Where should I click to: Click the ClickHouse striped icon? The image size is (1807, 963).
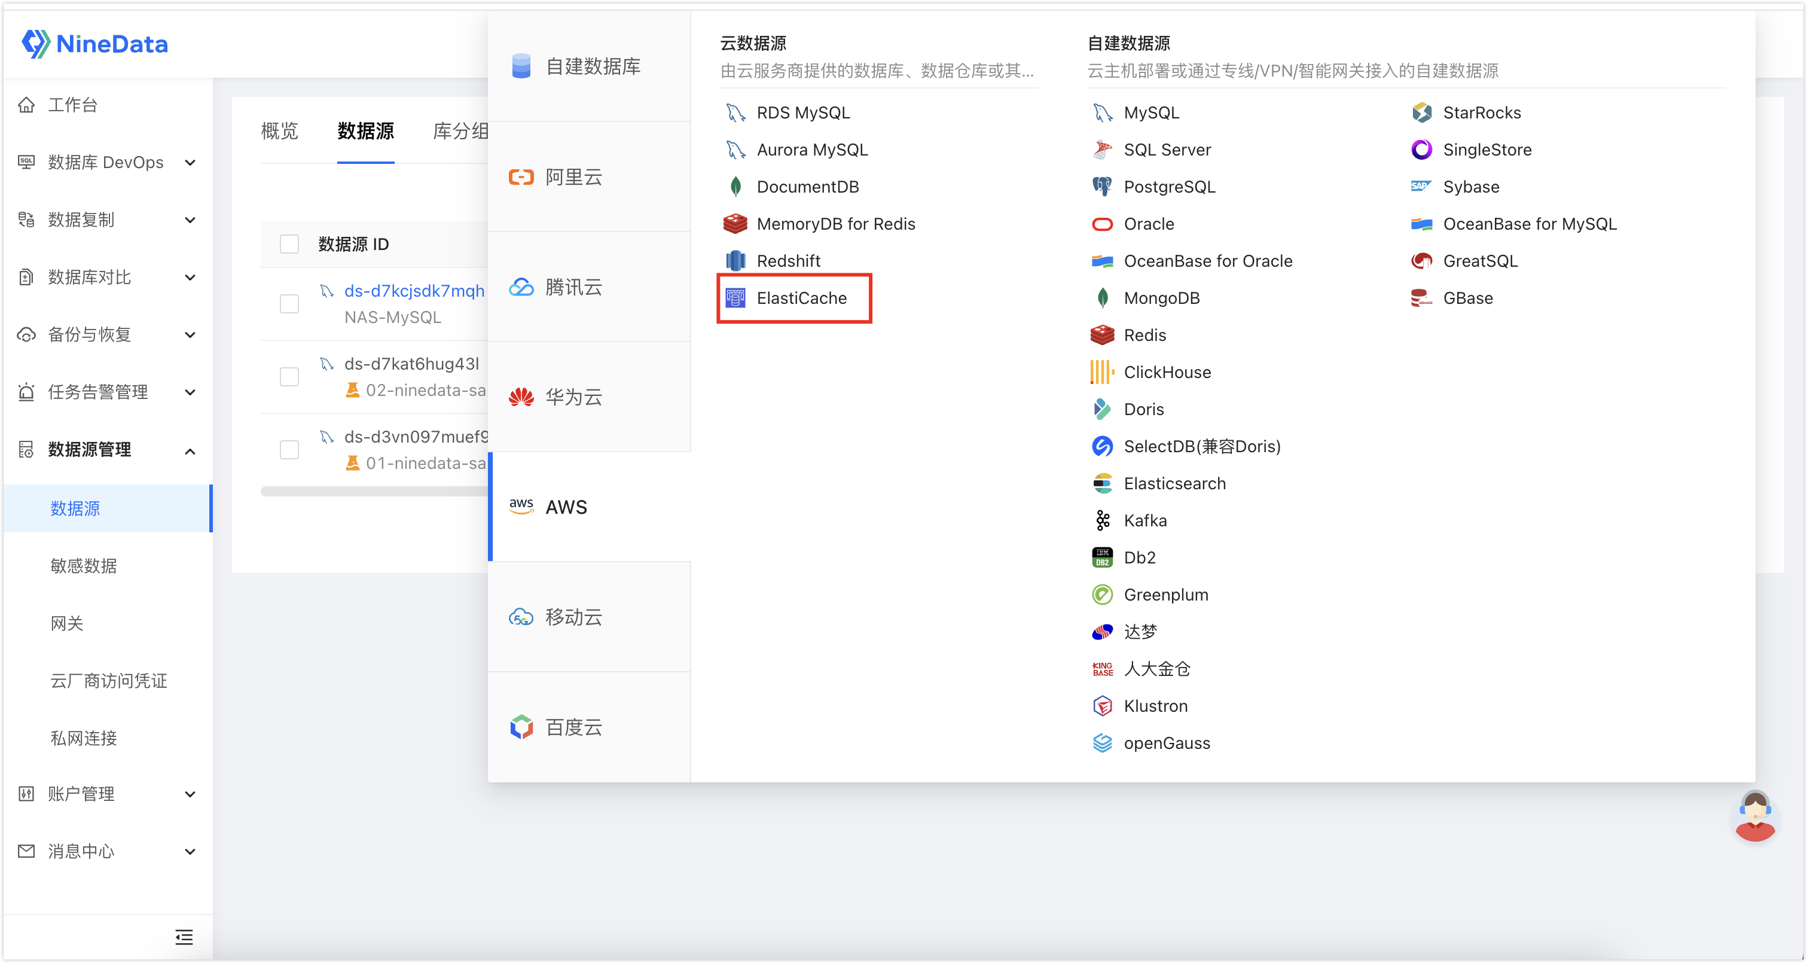point(1102,372)
